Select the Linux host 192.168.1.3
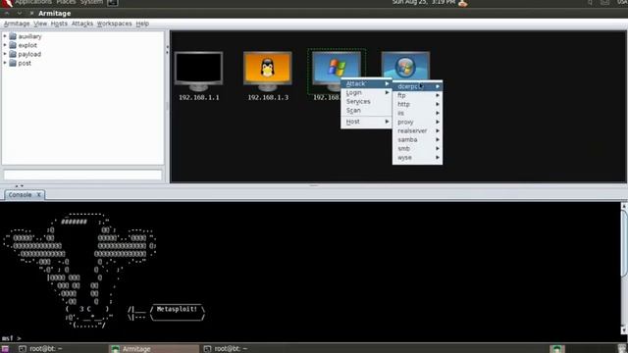 point(268,71)
